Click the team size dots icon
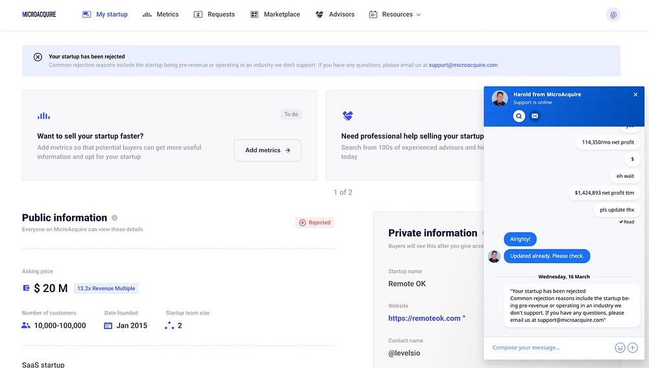Image resolution: width=649 pixels, height=368 pixels. coord(169,326)
